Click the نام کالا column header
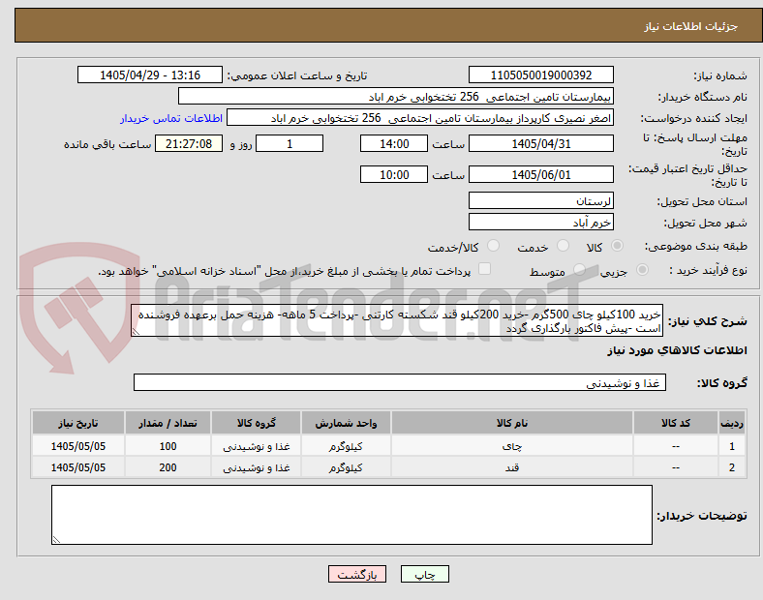The width and height of the screenshot is (763, 600). coord(512,423)
